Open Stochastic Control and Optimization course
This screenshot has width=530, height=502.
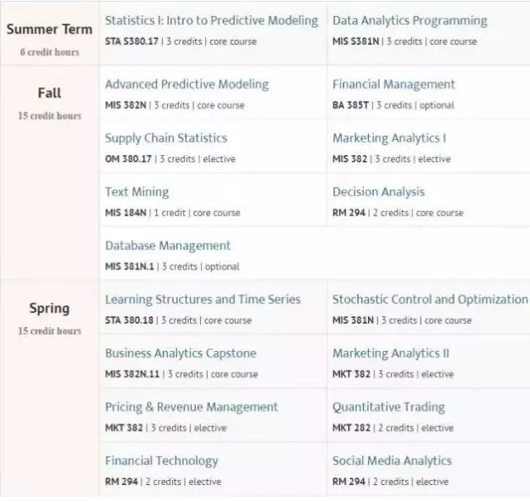(430, 299)
